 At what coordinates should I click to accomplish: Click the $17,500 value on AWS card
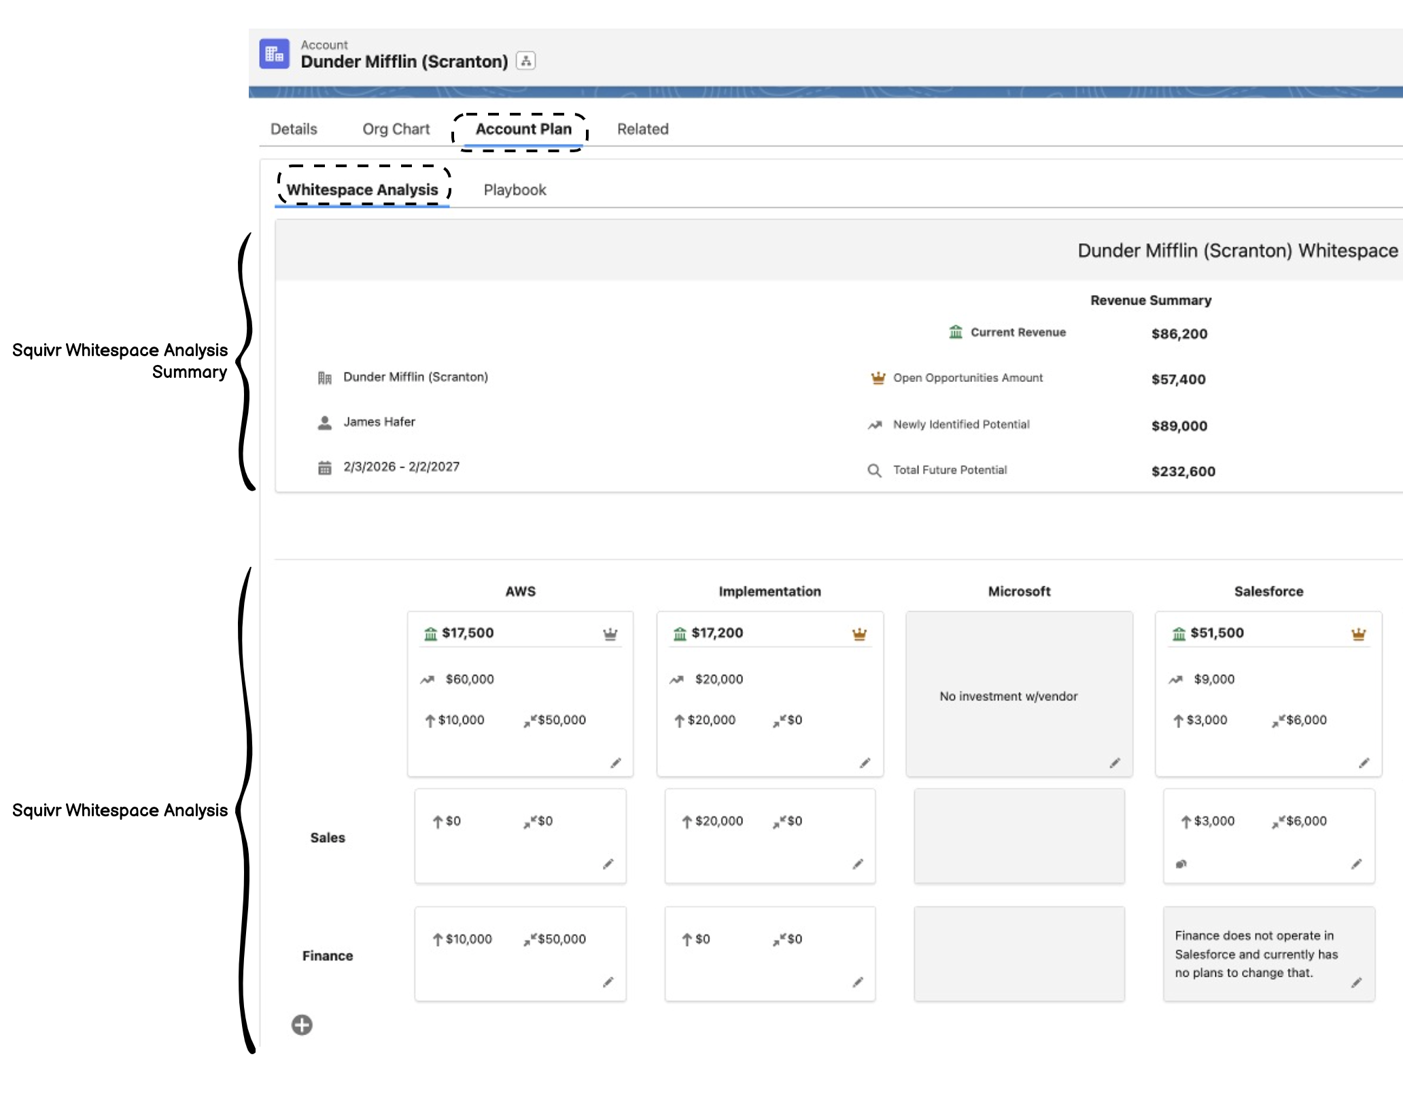[468, 633]
